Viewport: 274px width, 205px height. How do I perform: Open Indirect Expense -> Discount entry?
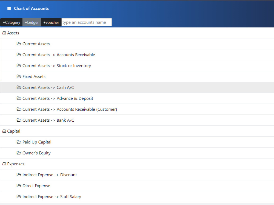(x=50, y=175)
